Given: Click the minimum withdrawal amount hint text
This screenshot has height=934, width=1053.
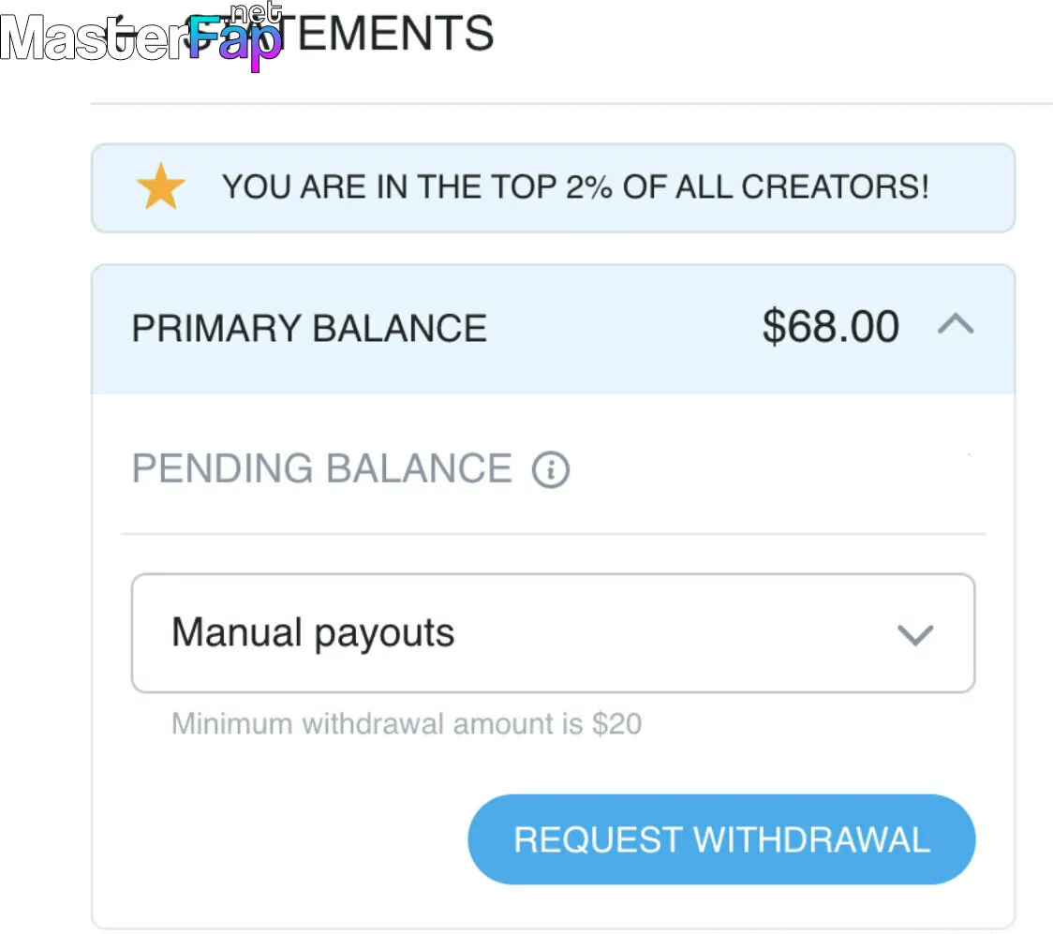Looking at the screenshot, I should coord(406,724).
